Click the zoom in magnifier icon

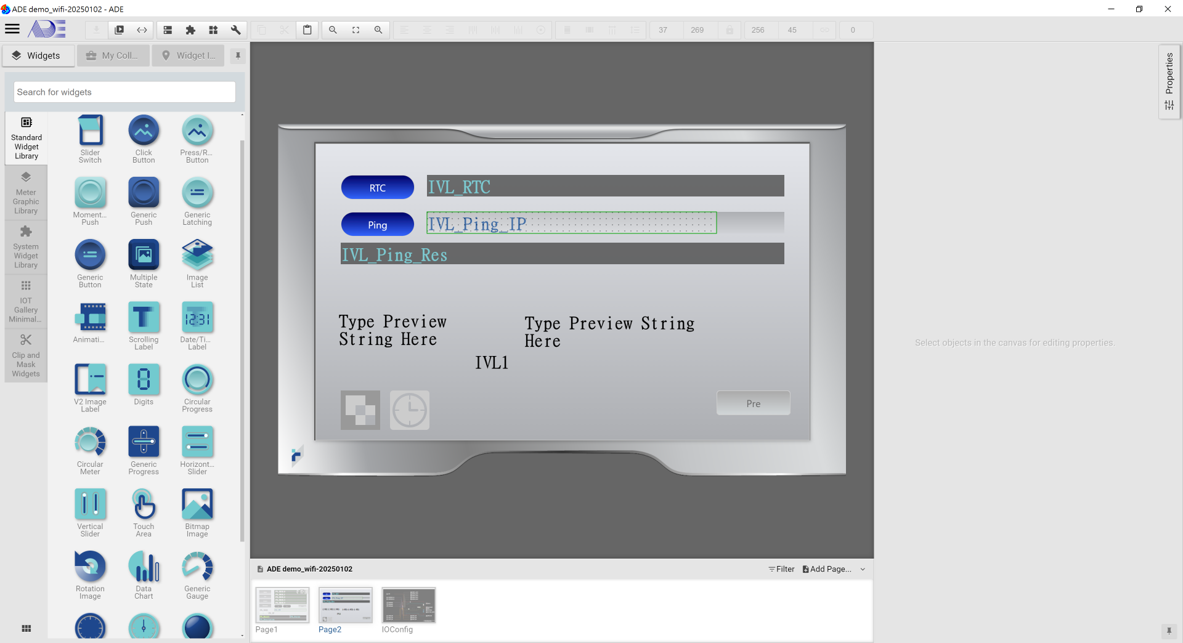(x=378, y=30)
